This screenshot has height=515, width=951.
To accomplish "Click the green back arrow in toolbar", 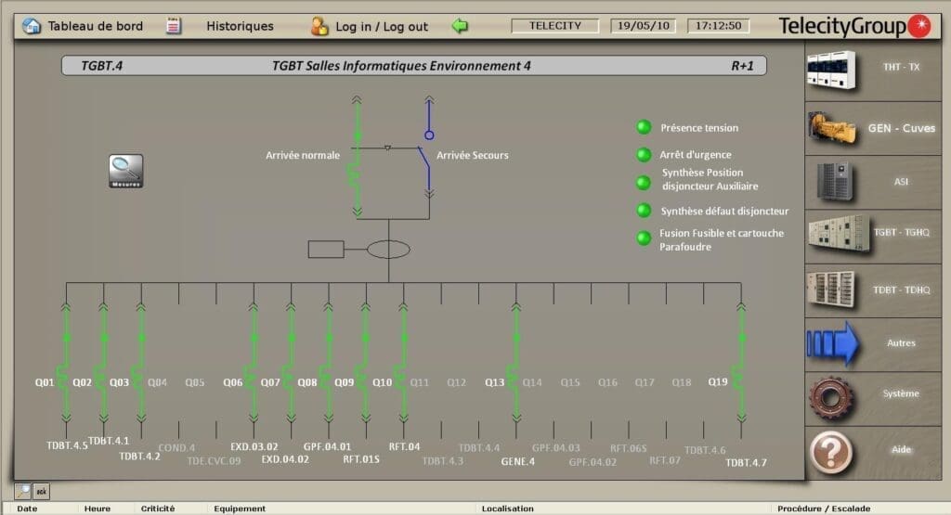I will pyautogui.click(x=460, y=26).
